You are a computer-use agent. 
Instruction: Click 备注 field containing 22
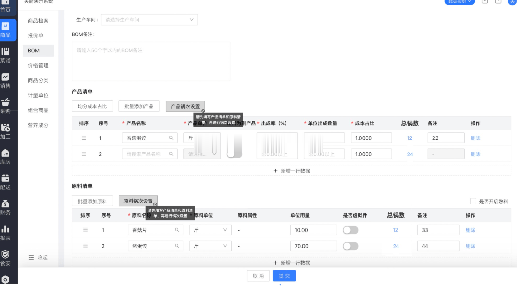click(x=446, y=138)
